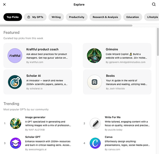Image resolution: width=159 pixels, height=154 pixels.
Task: Click the horizontal category scrollbar
Action: pos(66,25)
